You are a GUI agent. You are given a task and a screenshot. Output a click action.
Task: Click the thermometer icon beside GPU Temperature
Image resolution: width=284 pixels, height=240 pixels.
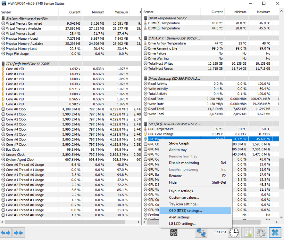coord(145,129)
